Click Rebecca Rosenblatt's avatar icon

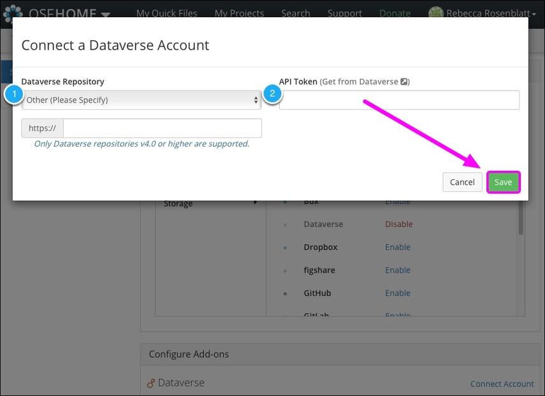[x=436, y=13]
